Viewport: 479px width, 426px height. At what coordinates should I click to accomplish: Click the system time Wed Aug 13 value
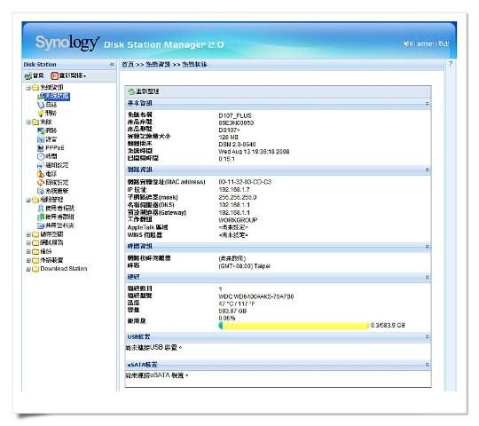pyautogui.click(x=254, y=152)
